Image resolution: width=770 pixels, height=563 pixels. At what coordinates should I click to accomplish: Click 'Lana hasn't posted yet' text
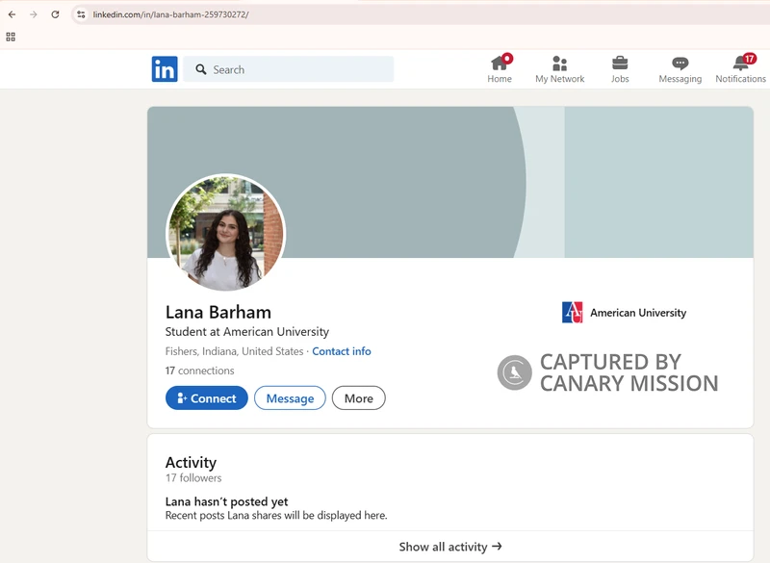(x=226, y=501)
